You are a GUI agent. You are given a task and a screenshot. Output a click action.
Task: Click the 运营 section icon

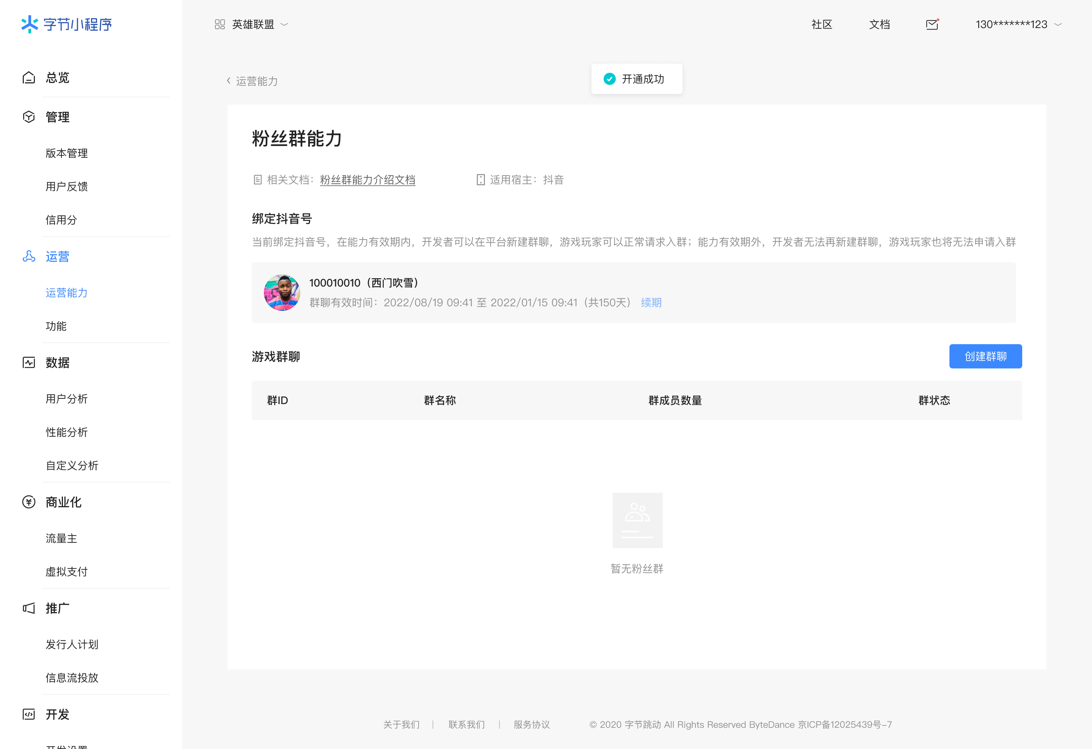coord(29,256)
